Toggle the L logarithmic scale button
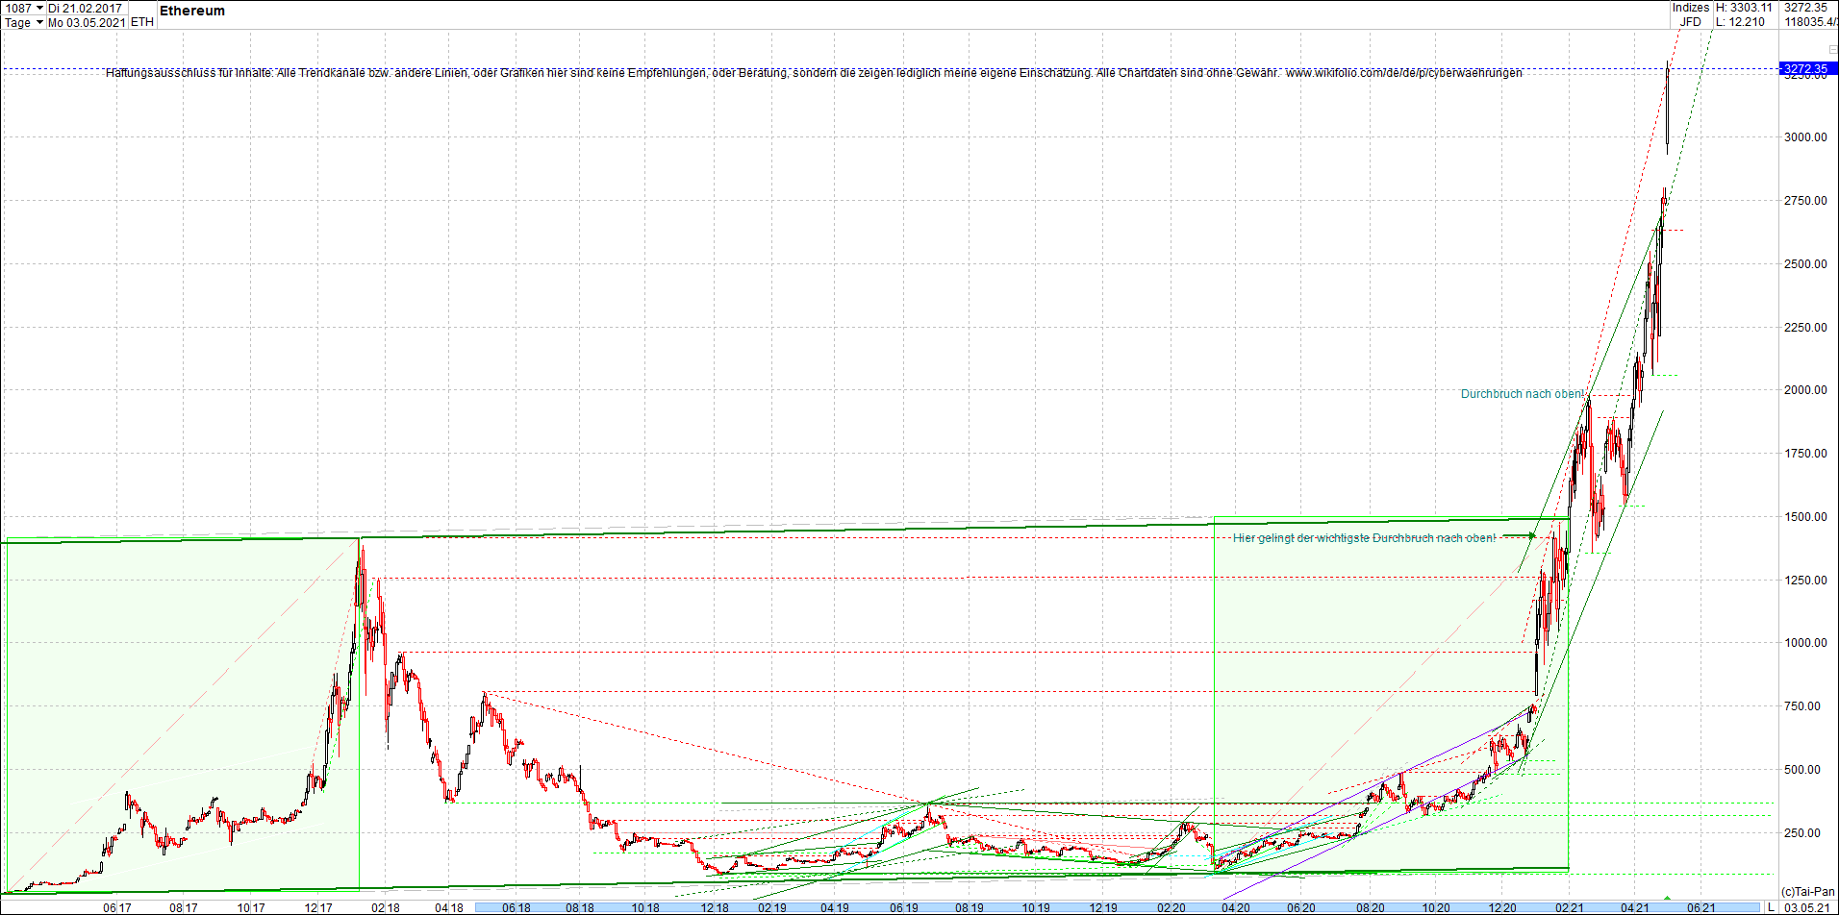The image size is (1839, 915). (1771, 907)
